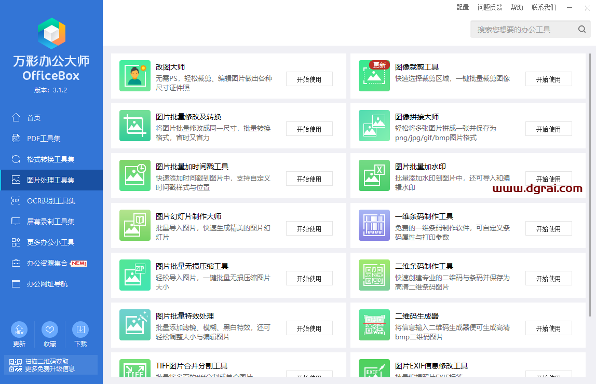Open 办公网址导航 section
This screenshot has height=384, width=596.
(x=51, y=284)
